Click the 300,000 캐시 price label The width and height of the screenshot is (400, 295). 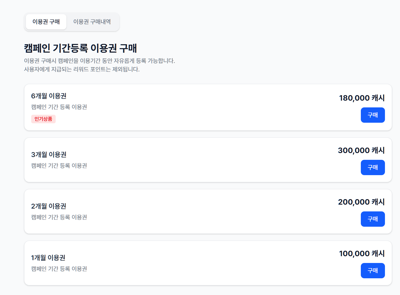click(x=361, y=150)
